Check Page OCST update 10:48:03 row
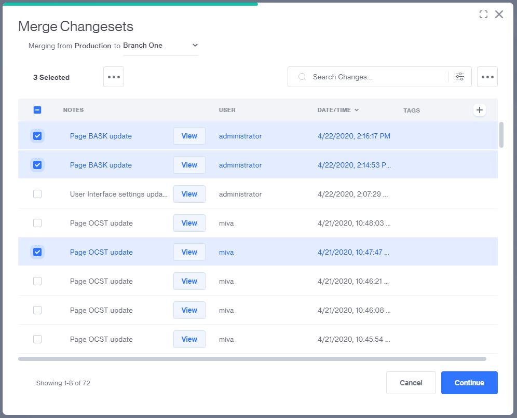517x418 pixels. click(37, 223)
